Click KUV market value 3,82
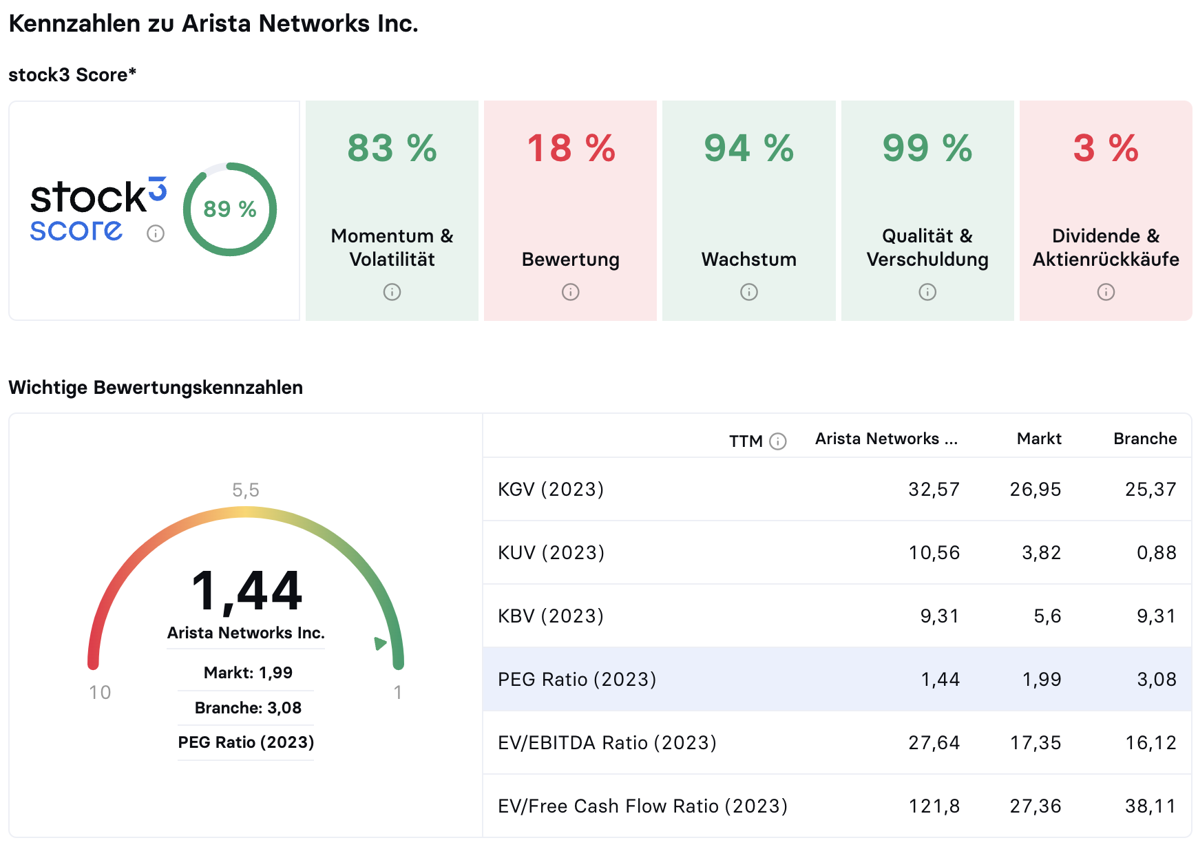The height and width of the screenshot is (847, 1198). tap(1042, 552)
